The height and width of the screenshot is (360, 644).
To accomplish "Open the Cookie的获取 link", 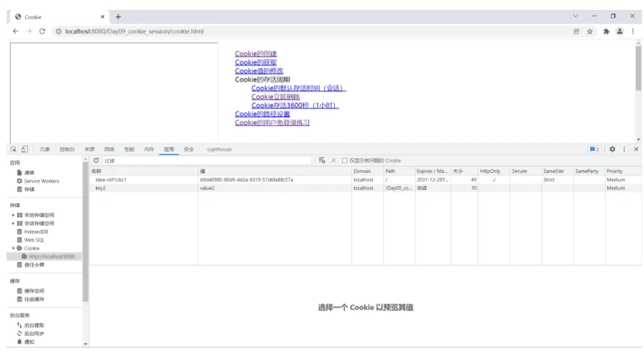I will pyautogui.click(x=256, y=63).
